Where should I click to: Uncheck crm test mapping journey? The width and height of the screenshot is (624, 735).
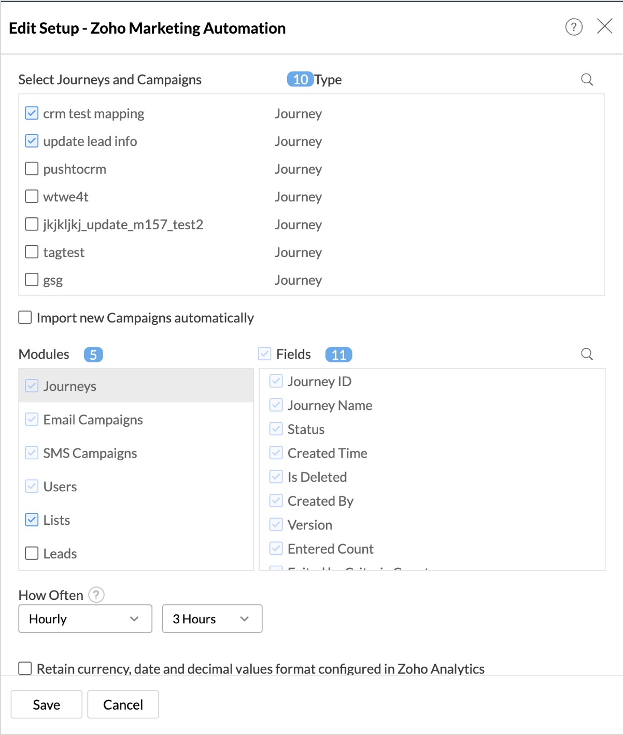pos(32,113)
